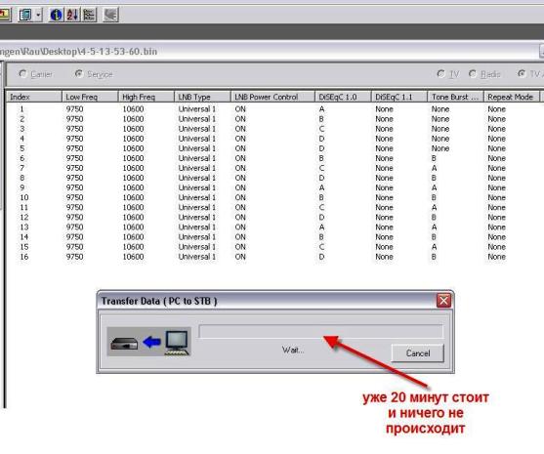Click the set-top box image in dialog
The image size is (544, 454).
[x=124, y=343]
